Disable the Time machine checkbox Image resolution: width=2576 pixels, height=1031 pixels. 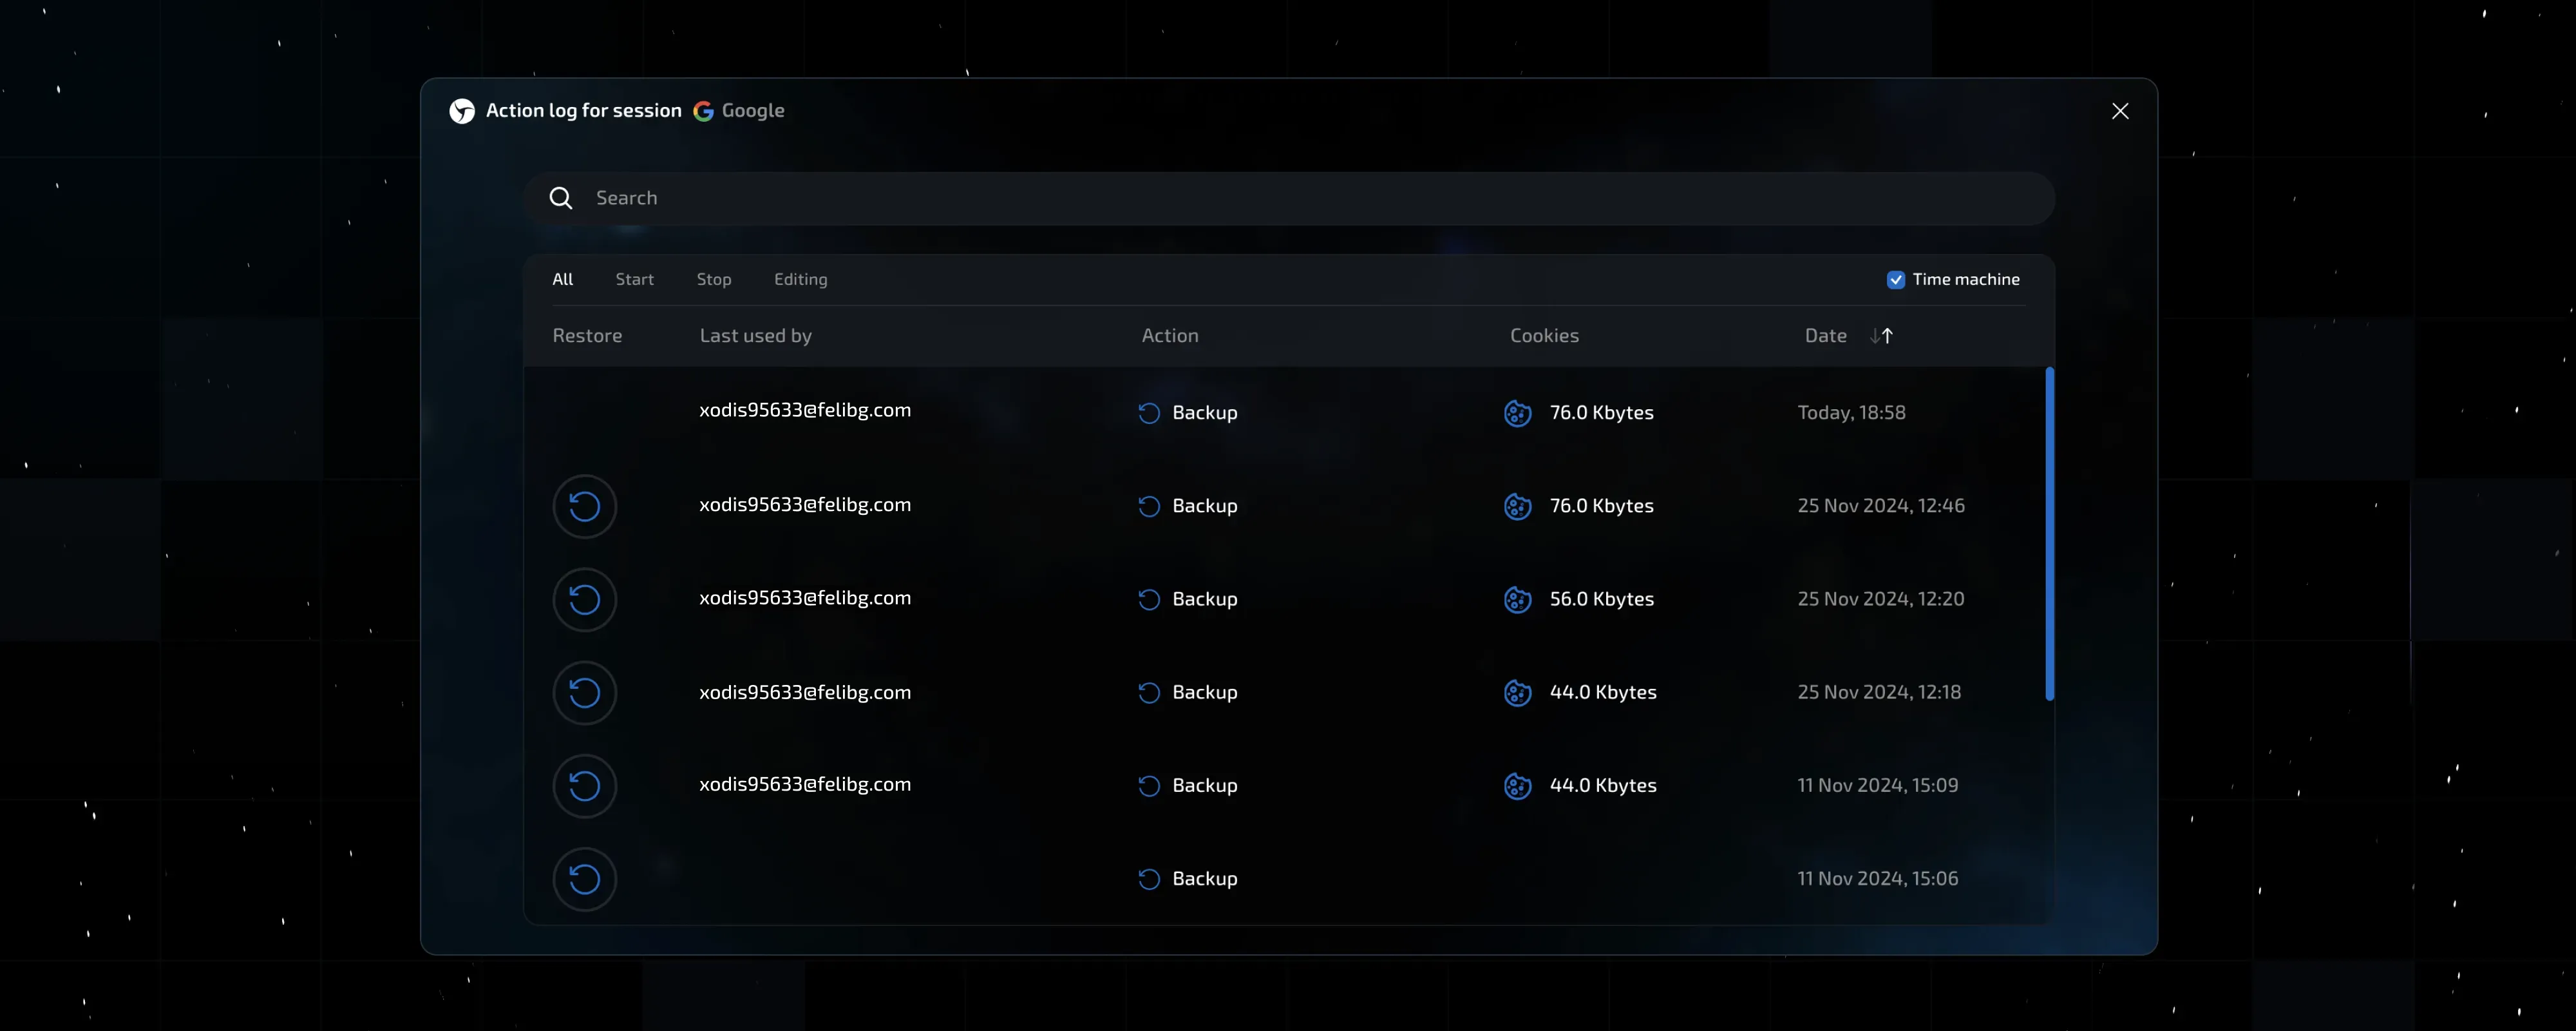click(x=1895, y=280)
